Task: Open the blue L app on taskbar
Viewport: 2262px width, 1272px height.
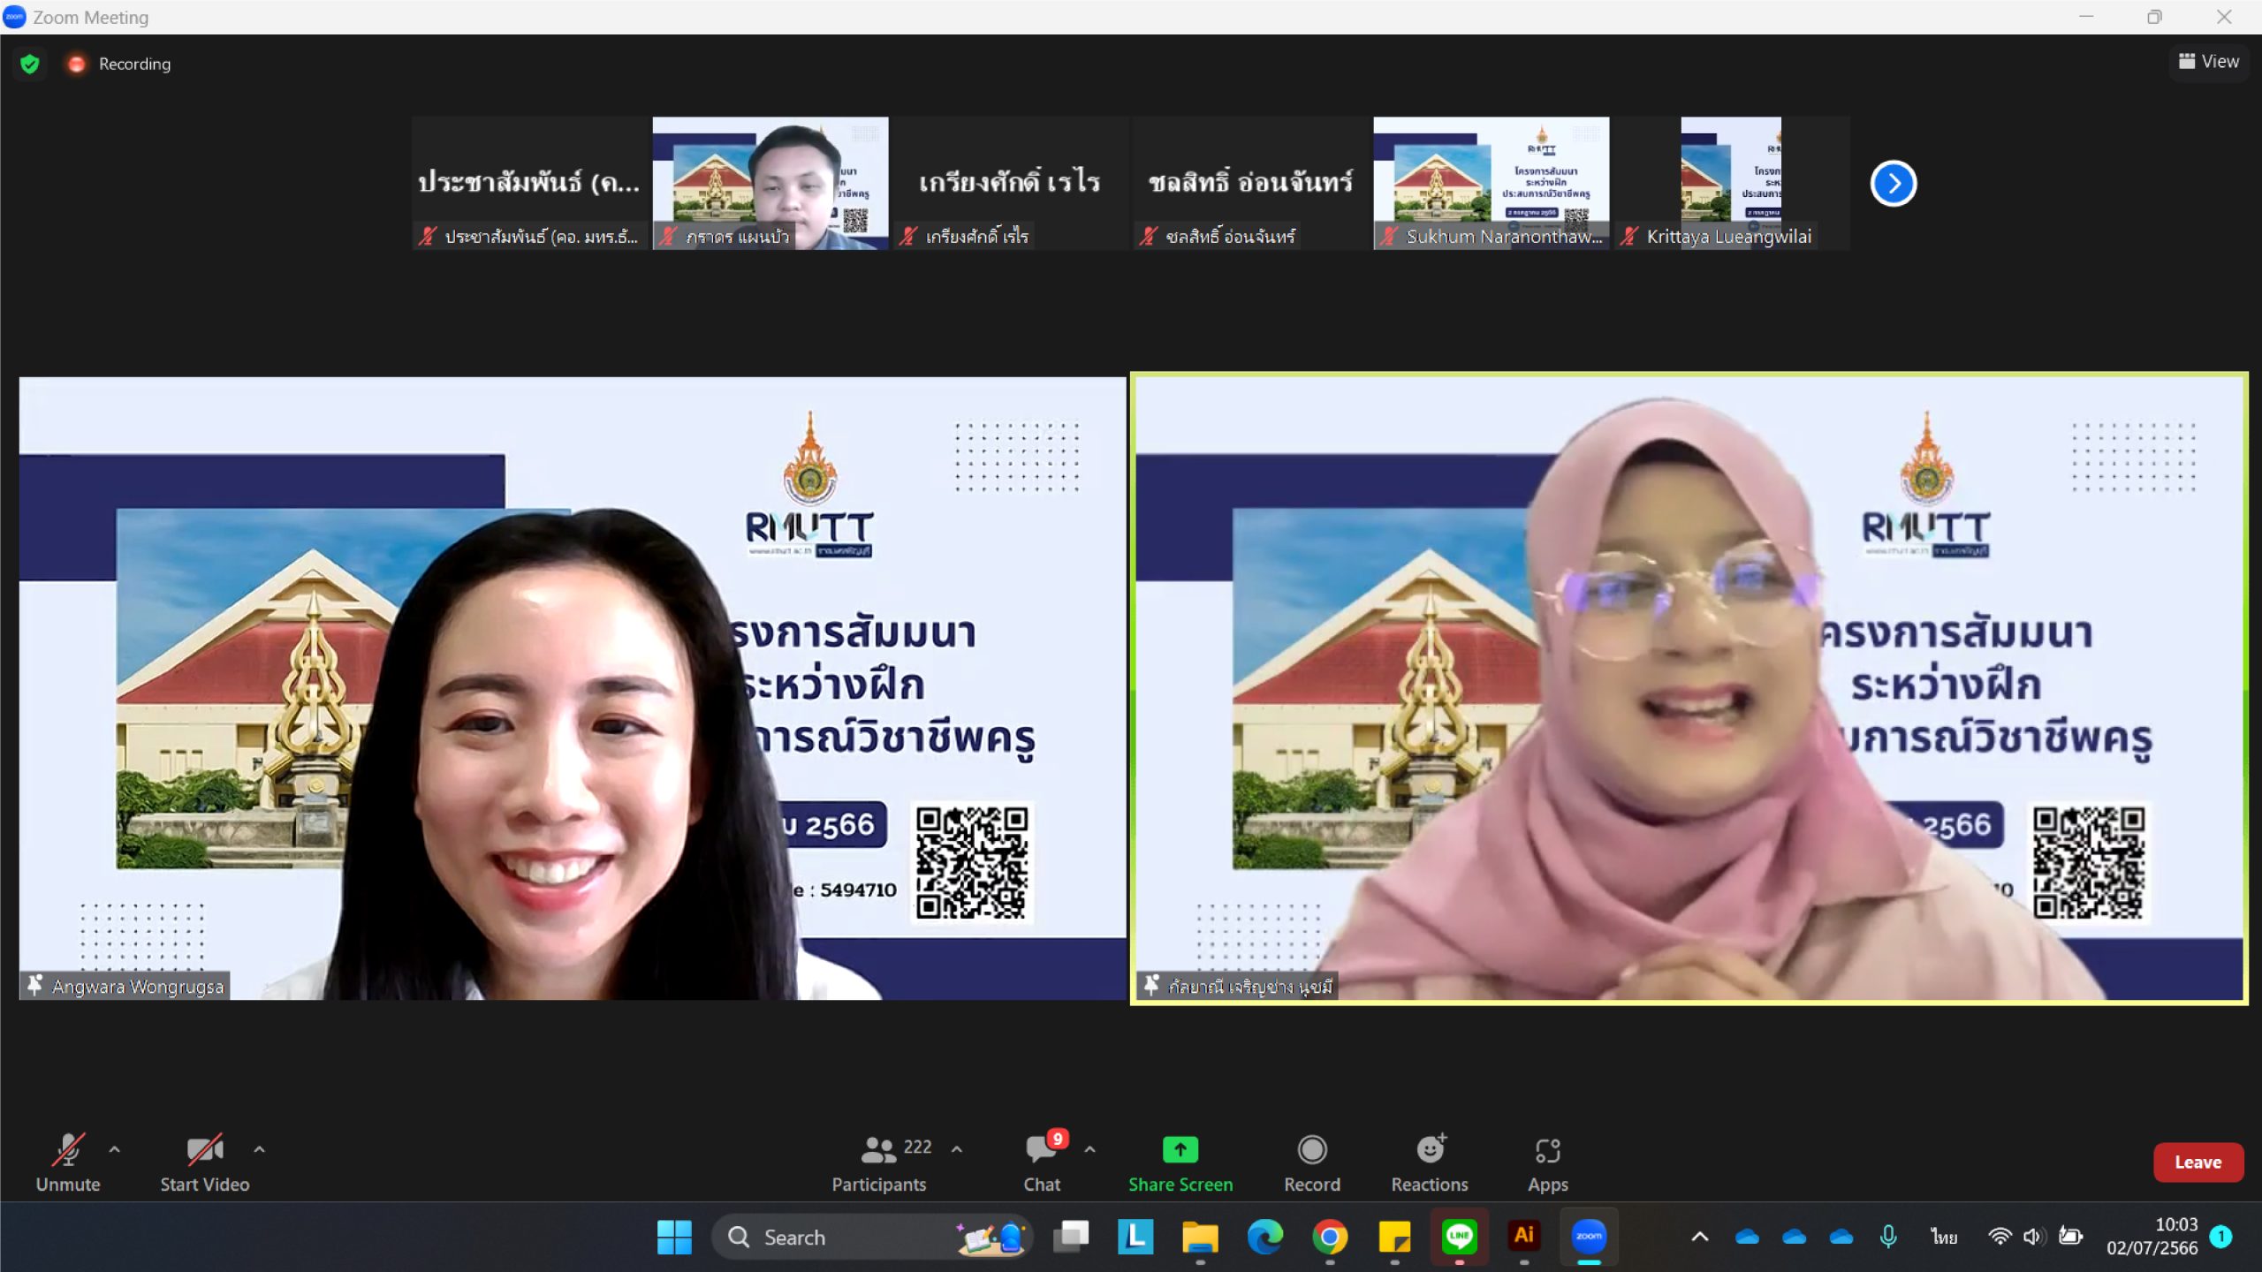Action: pos(1135,1237)
